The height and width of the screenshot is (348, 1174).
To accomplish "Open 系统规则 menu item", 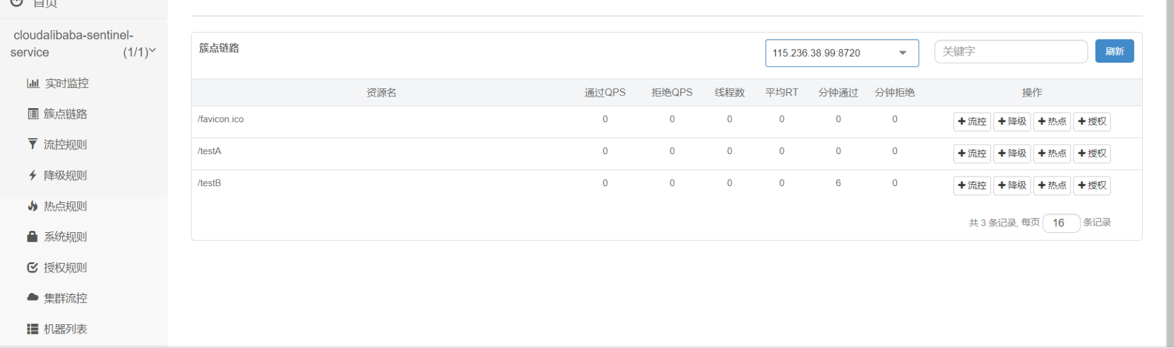I will 65,237.
